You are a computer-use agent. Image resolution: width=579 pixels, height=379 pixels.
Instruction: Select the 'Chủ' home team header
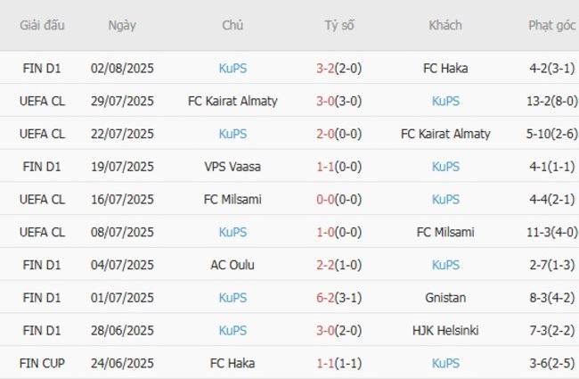[232, 25]
